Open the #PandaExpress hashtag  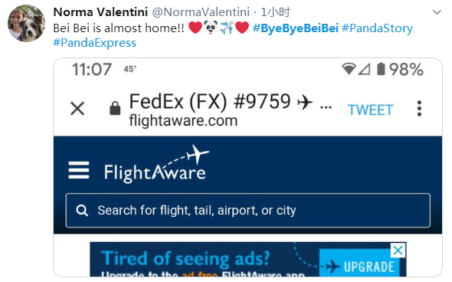[94, 43]
